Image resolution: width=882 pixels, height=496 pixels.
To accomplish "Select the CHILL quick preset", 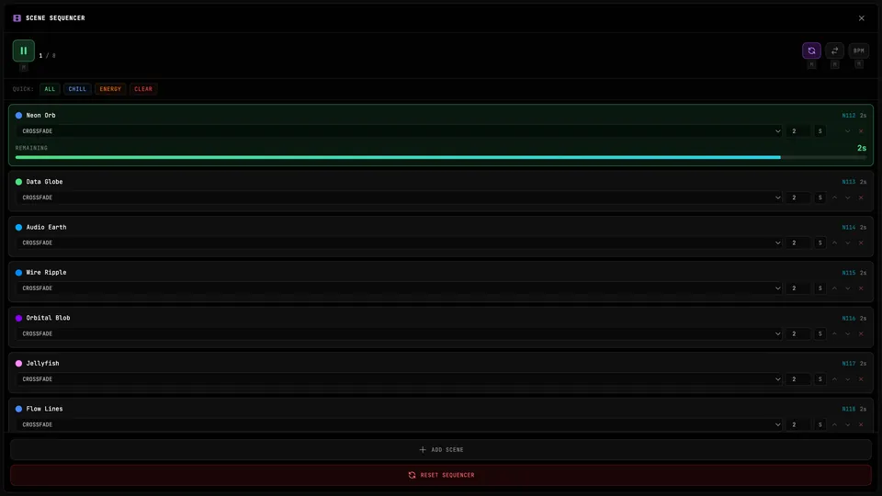I will [x=77, y=89].
